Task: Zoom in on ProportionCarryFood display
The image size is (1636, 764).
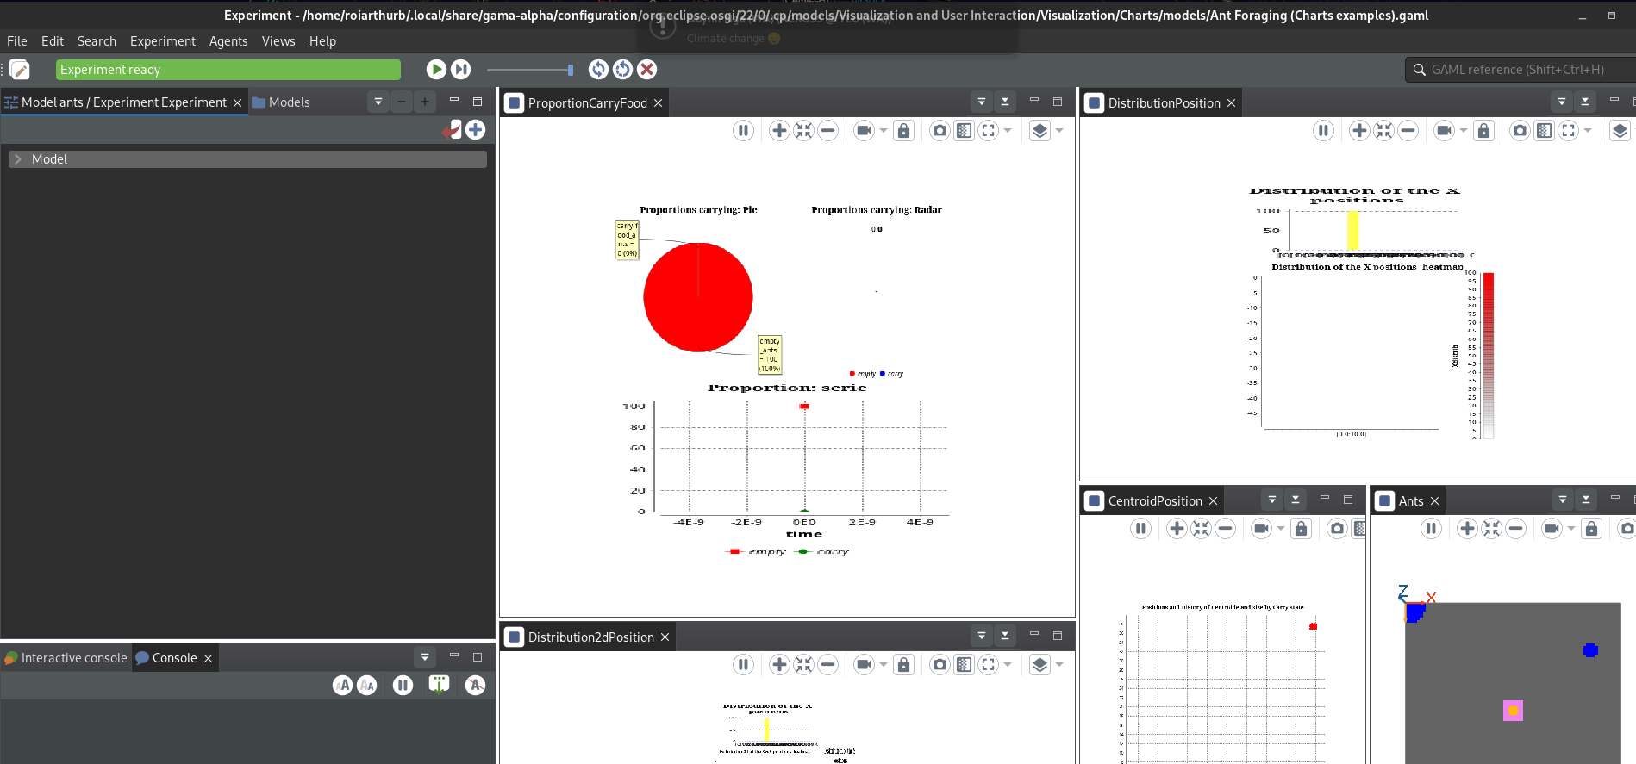Action: point(779,130)
